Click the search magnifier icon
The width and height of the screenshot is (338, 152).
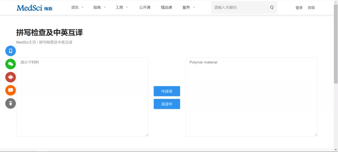(272, 7)
